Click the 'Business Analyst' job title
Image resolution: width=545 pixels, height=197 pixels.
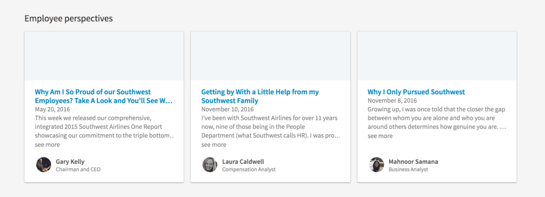408,169
